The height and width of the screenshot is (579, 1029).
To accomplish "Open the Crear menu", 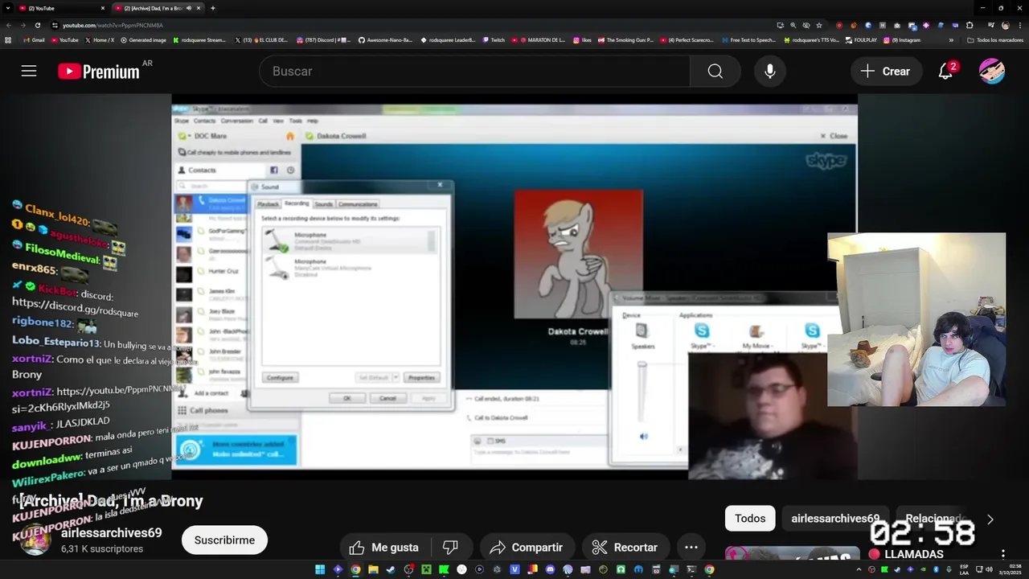I will pos(885,71).
